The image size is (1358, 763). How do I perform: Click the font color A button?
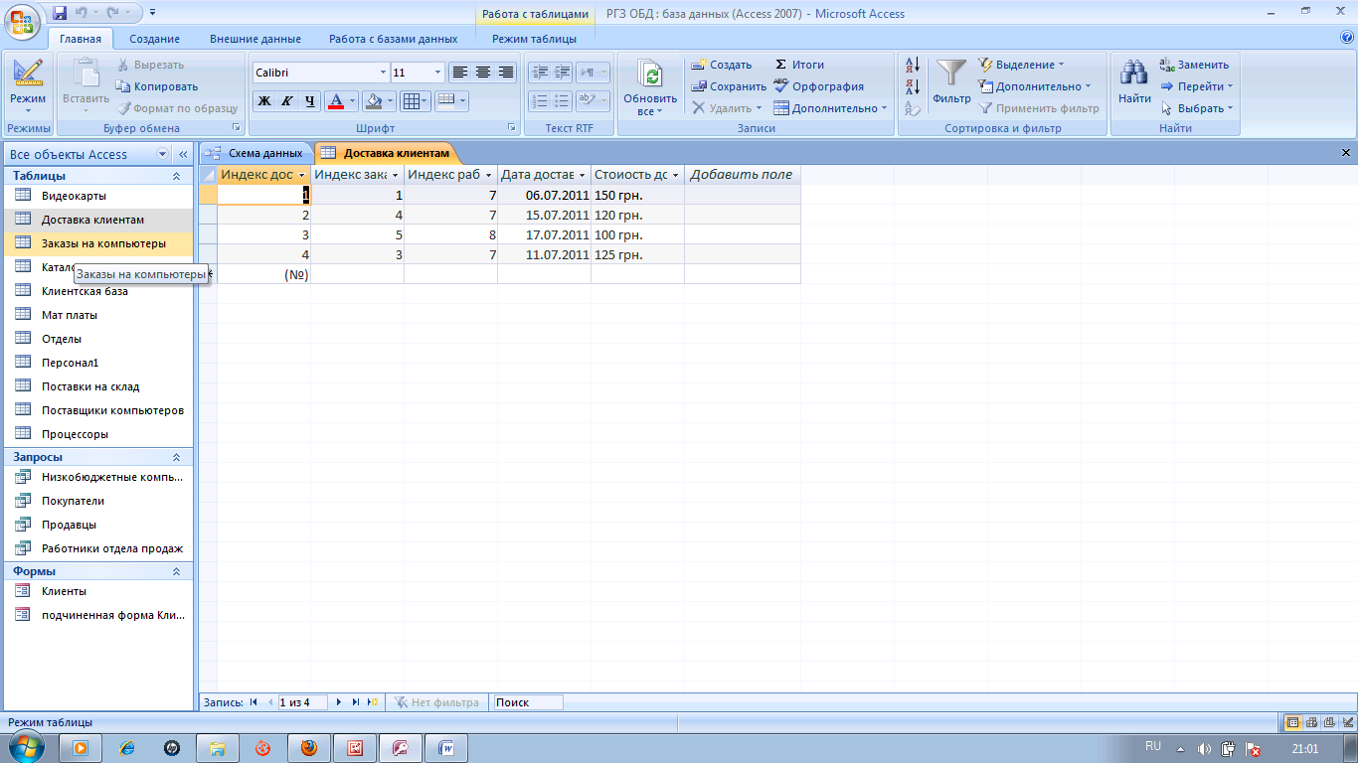(x=335, y=101)
